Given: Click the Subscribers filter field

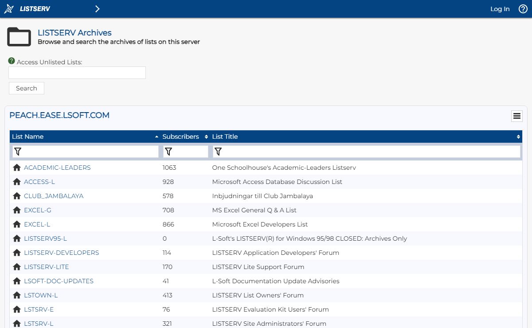Looking at the screenshot, I should tap(186, 152).
